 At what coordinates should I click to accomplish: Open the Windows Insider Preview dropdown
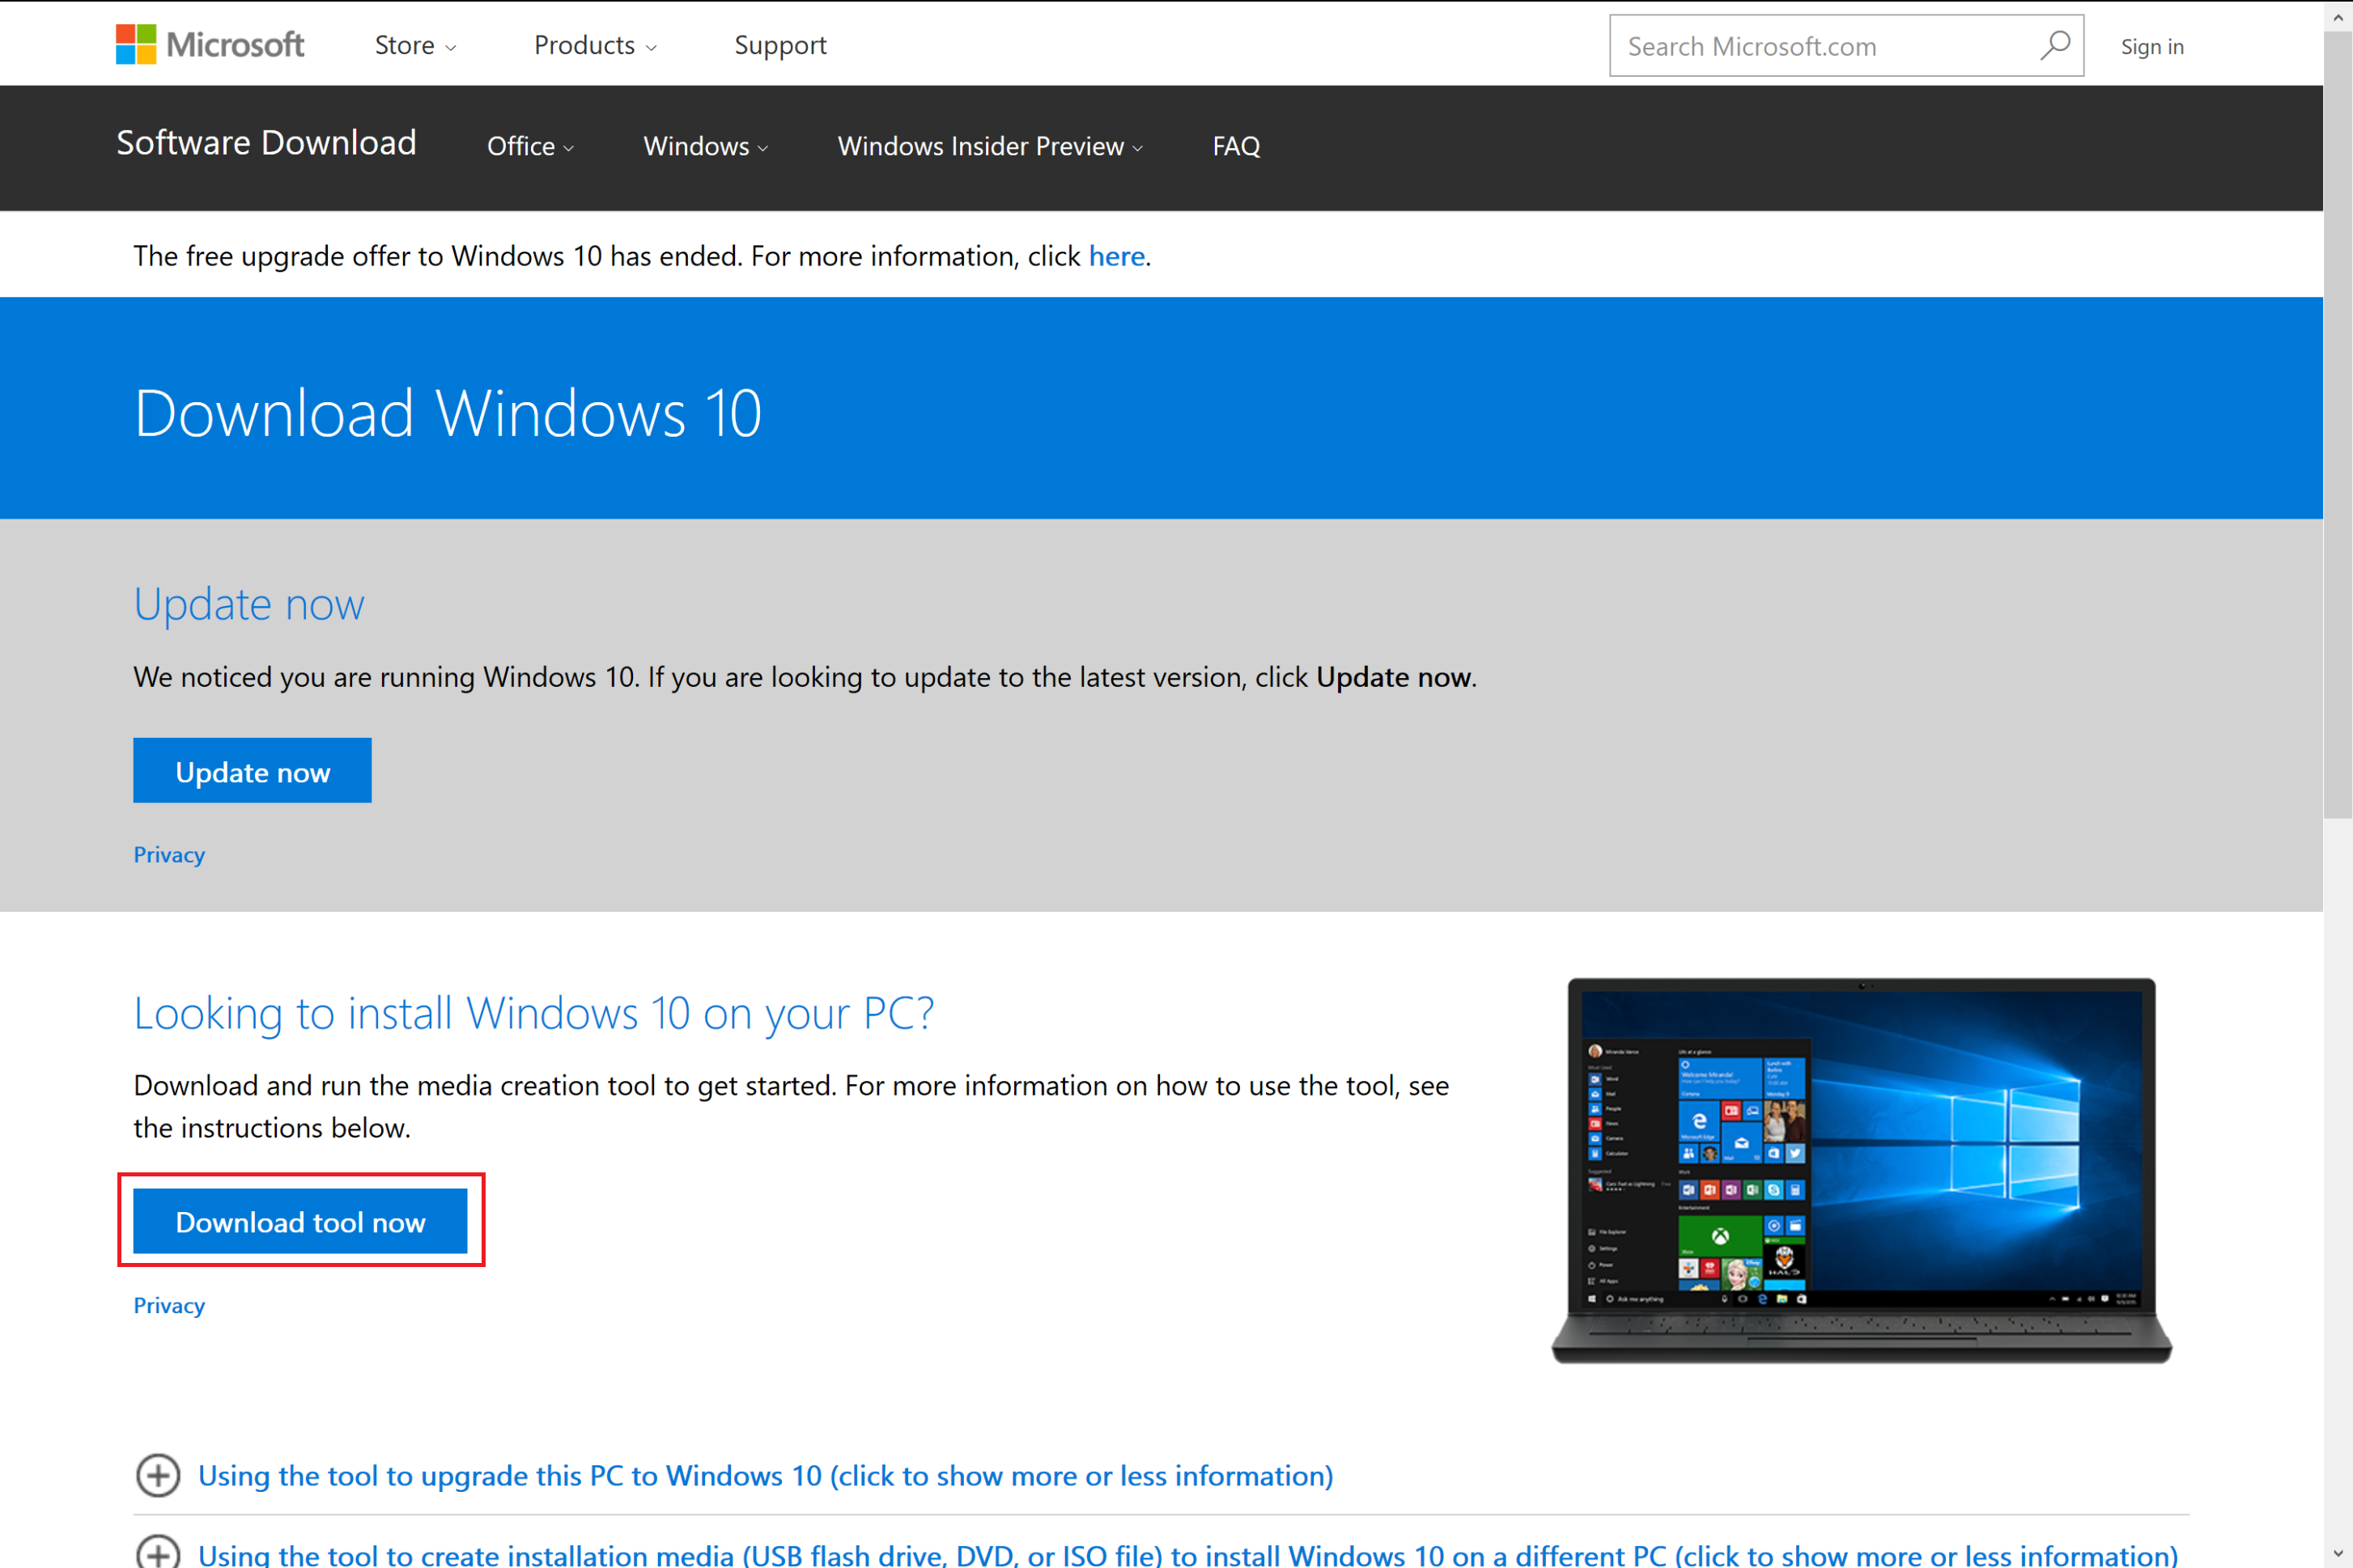click(x=991, y=146)
